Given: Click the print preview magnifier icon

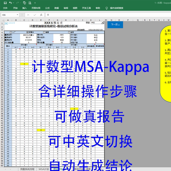Looking at the screenshot, I should (x=30, y=3).
